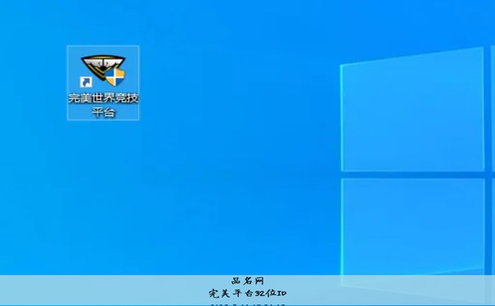495x306 pixels.
Task: Click the blue-yellow UAC shield badge
Action: [x=115, y=76]
